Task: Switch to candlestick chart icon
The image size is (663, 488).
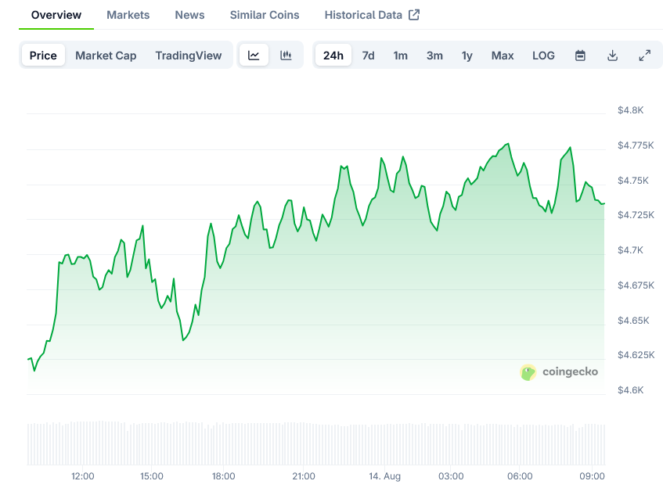Action: tap(286, 56)
